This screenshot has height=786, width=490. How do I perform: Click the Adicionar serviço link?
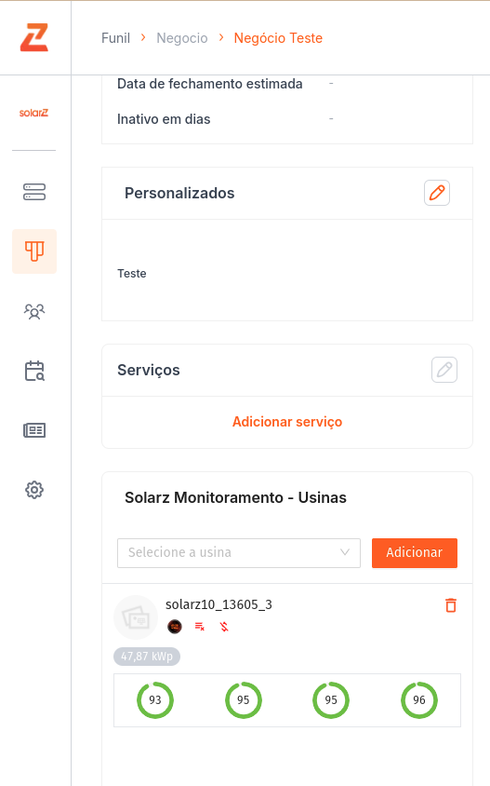pos(287,422)
